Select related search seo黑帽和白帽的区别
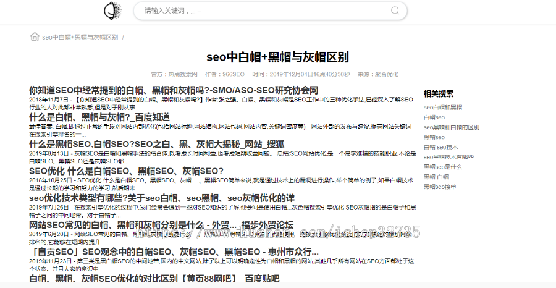Image resolution: width=556 pixels, height=288 pixels. coord(452,127)
